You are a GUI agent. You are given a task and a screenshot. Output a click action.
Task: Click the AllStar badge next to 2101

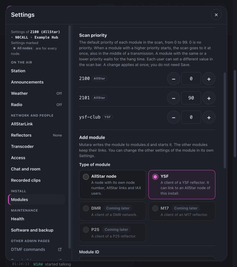coord(99,98)
